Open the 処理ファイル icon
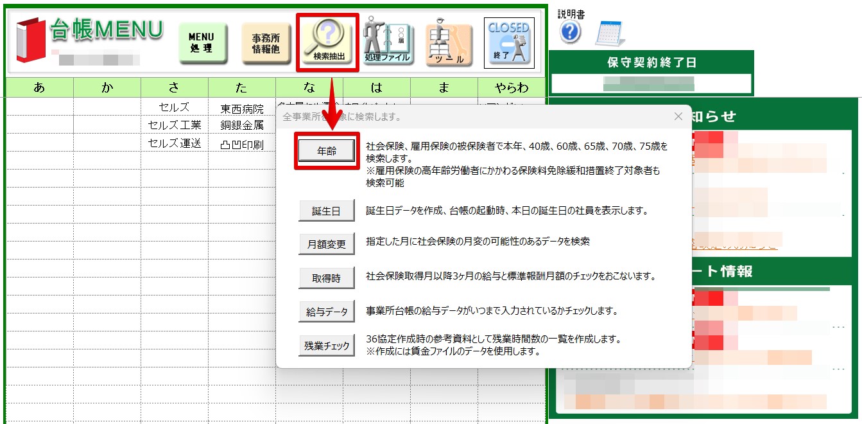 [387, 41]
